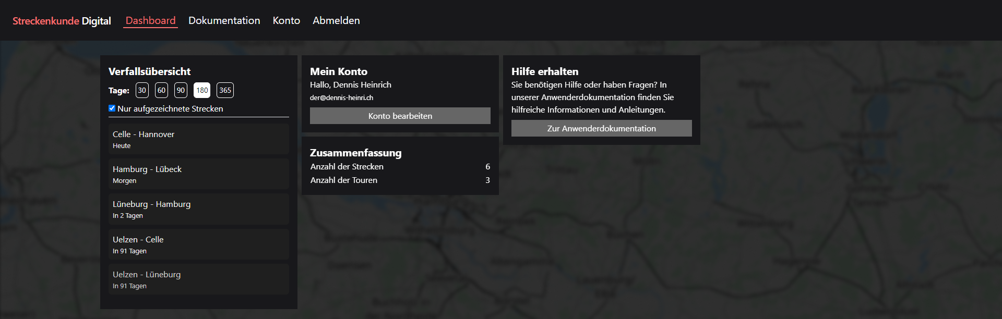Switch expiry range to 365 days

point(225,90)
